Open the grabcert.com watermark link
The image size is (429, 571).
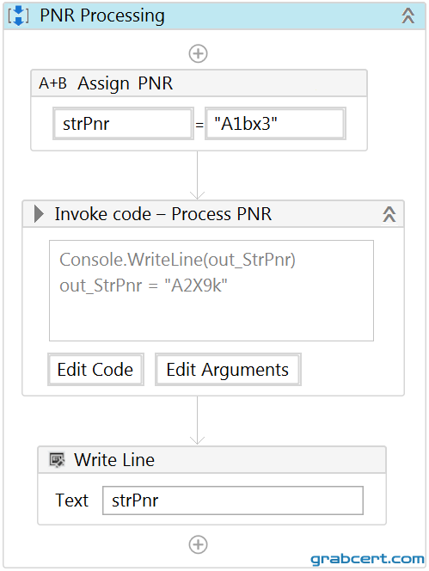click(367, 559)
